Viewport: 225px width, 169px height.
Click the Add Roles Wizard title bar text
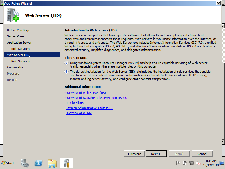(18, 3)
